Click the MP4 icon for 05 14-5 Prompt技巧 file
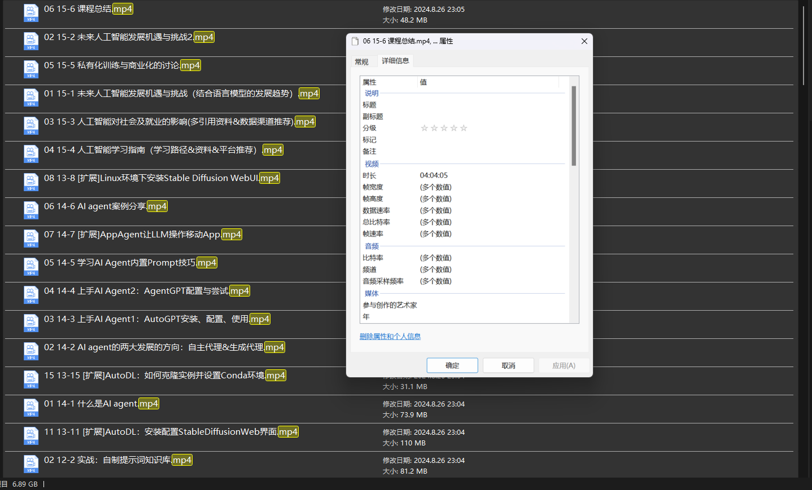The height and width of the screenshot is (490, 812). pos(31,267)
